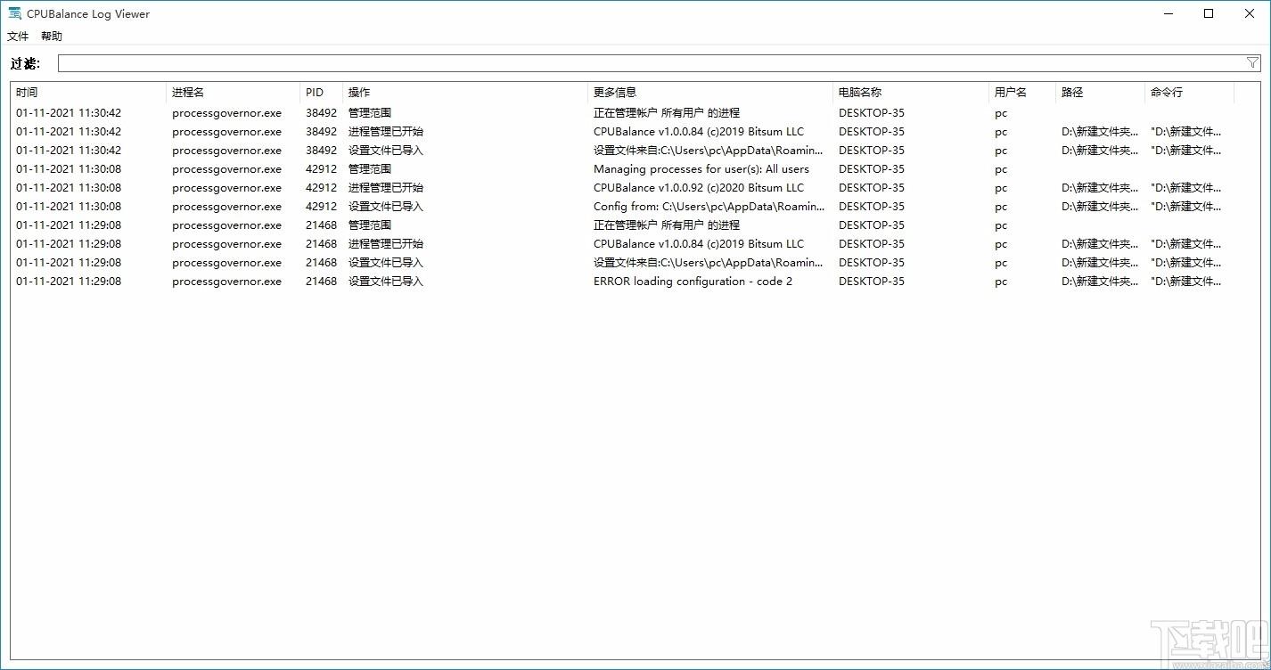This screenshot has height=670, width=1271.
Task: Open the 文件 menu
Action: click(18, 37)
